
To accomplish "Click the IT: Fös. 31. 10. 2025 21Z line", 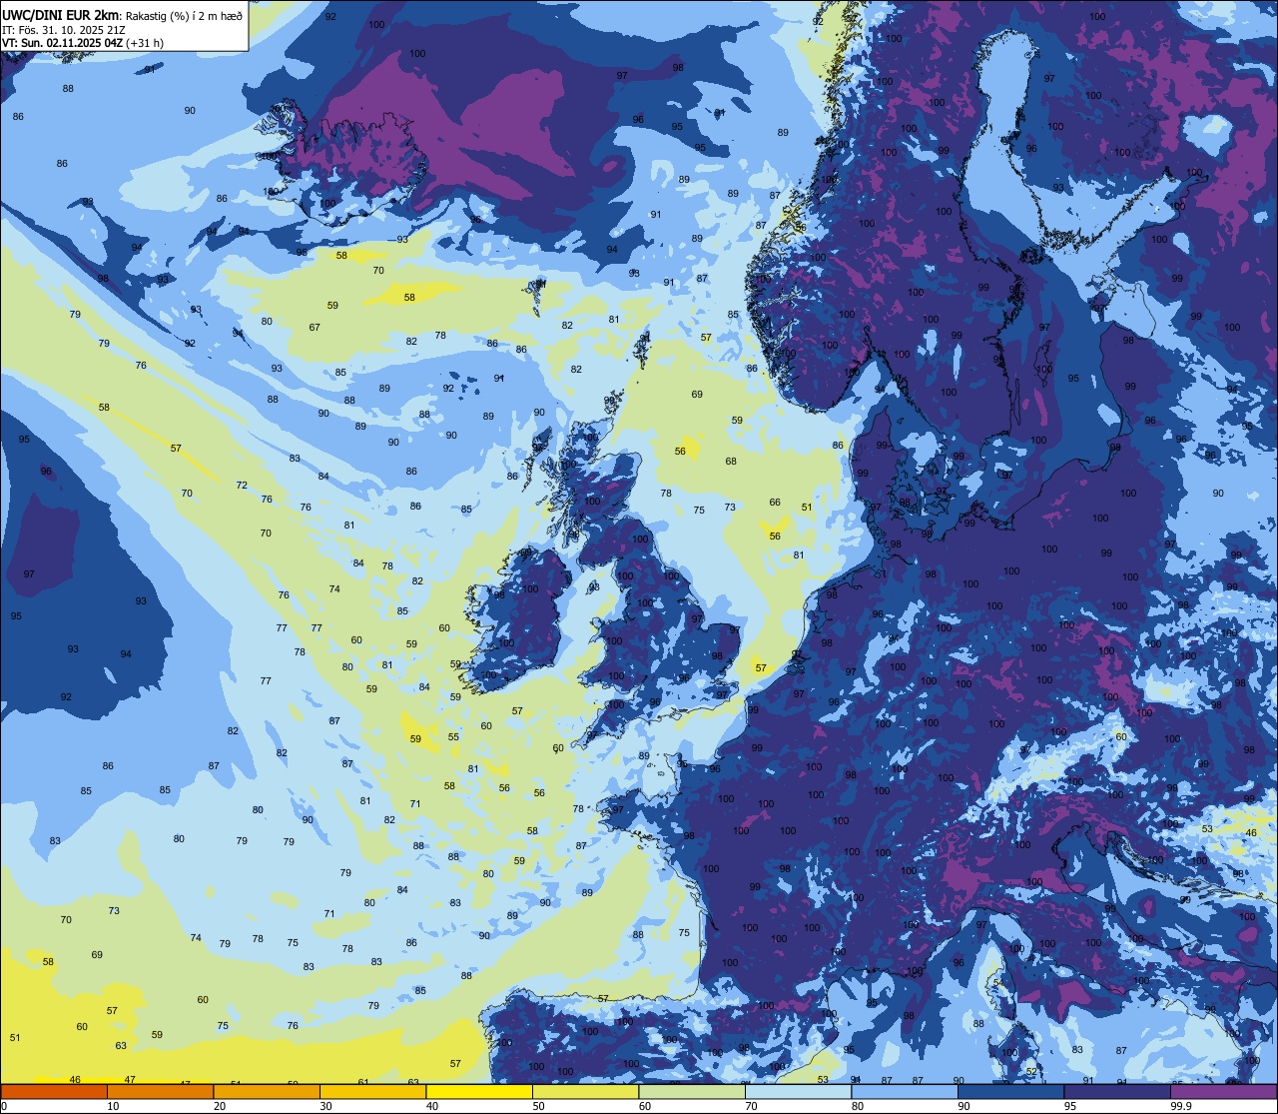I will pyautogui.click(x=63, y=30).
